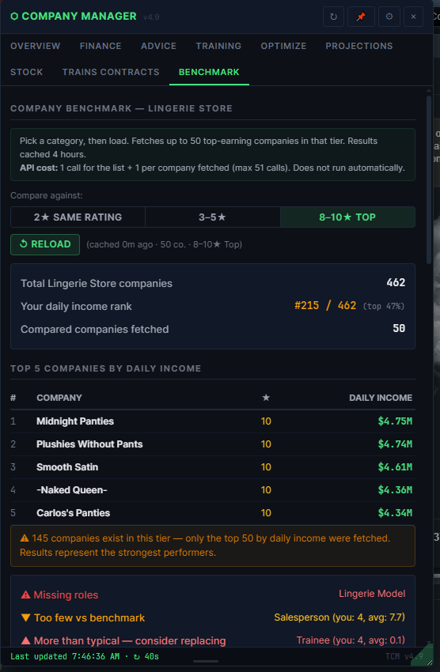Screen dimensions: 440x672
Task: Go to the Trains Contracts tab
Action: pos(111,72)
